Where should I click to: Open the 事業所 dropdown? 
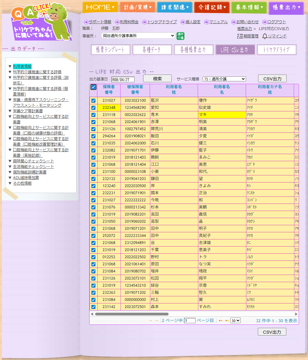[138, 36]
